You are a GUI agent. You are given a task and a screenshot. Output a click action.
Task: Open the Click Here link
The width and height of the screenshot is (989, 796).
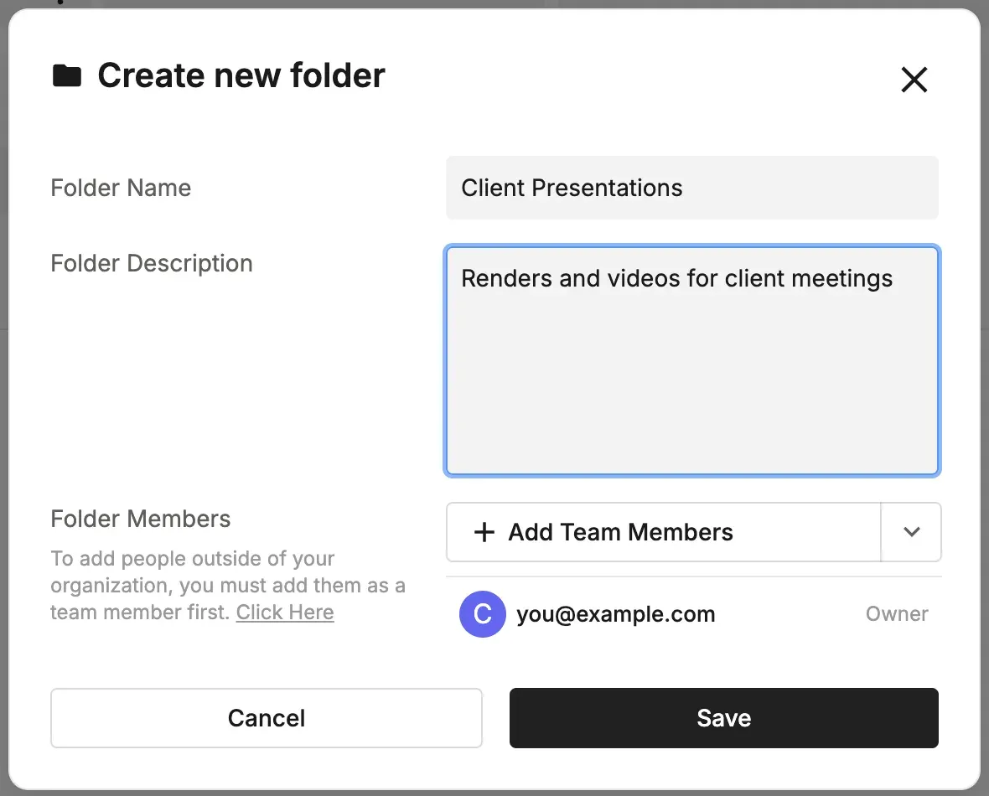pyautogui.click(x=285, y=613)
